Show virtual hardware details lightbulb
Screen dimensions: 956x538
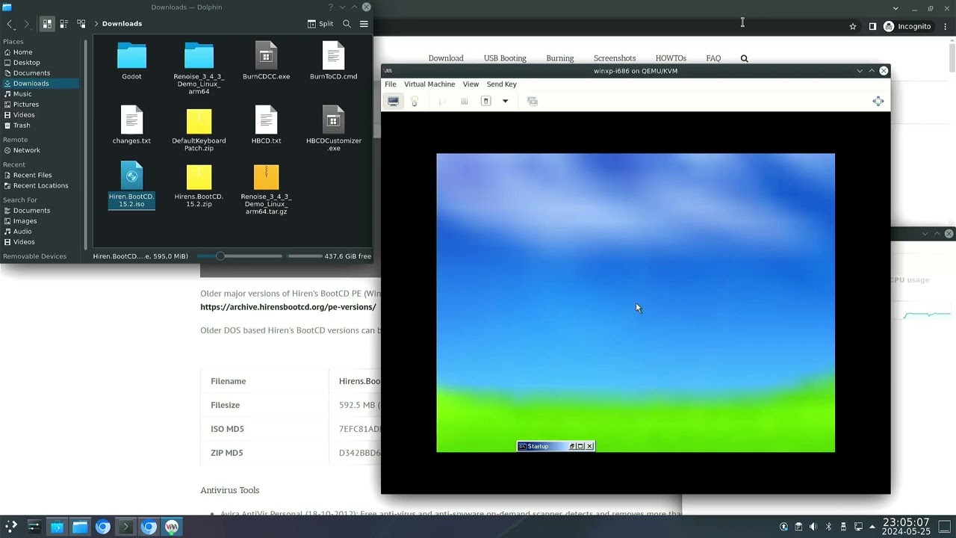tap(415, 101)
